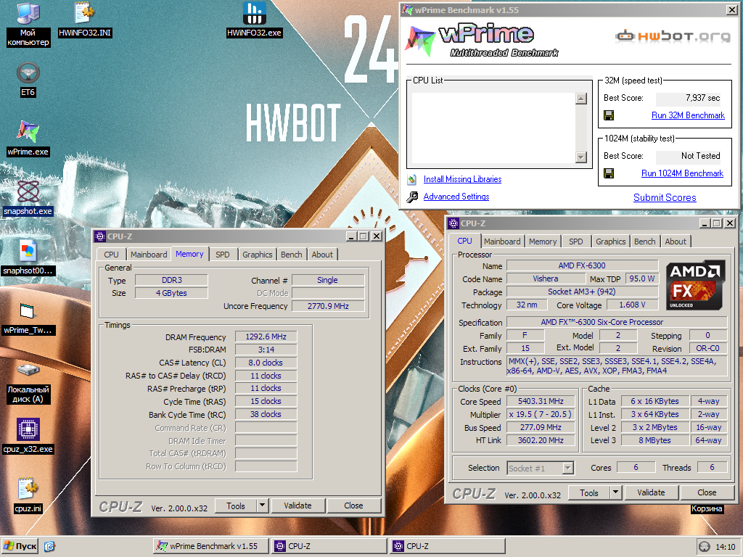Open the CPU tab in the Memory CPU-Z window
The image size is (743, 557).
(111, 255)
